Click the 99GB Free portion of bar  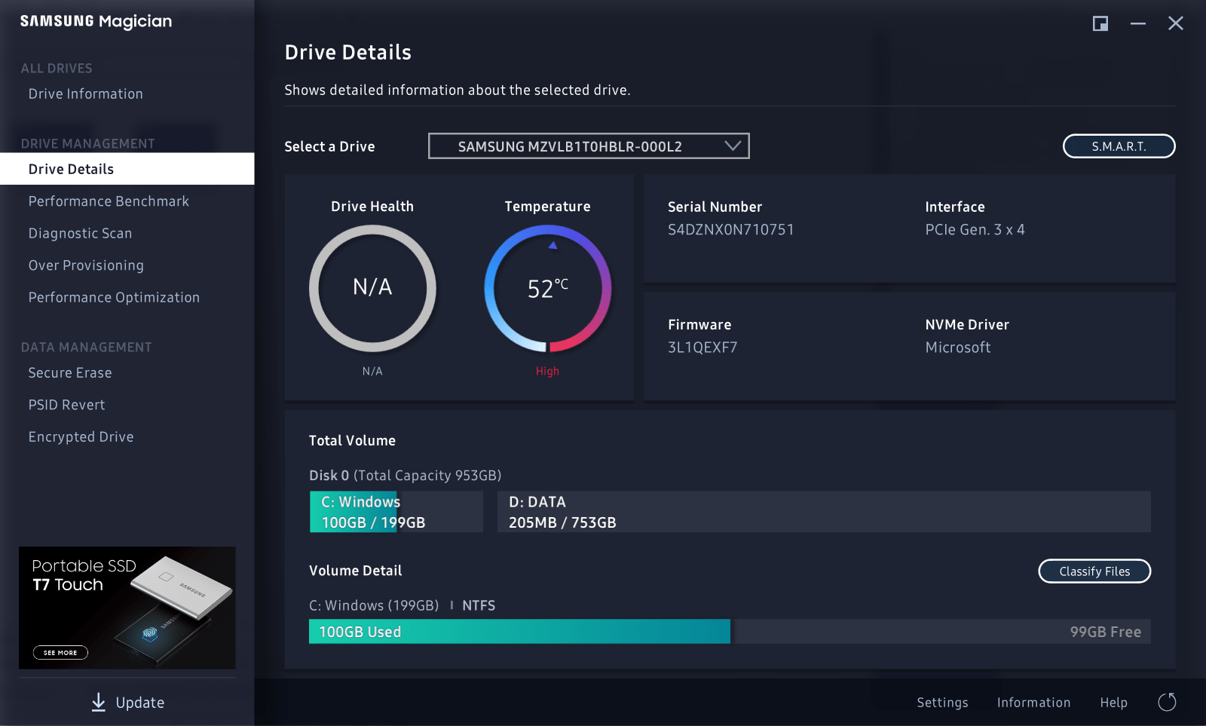(x=941, y=632)
